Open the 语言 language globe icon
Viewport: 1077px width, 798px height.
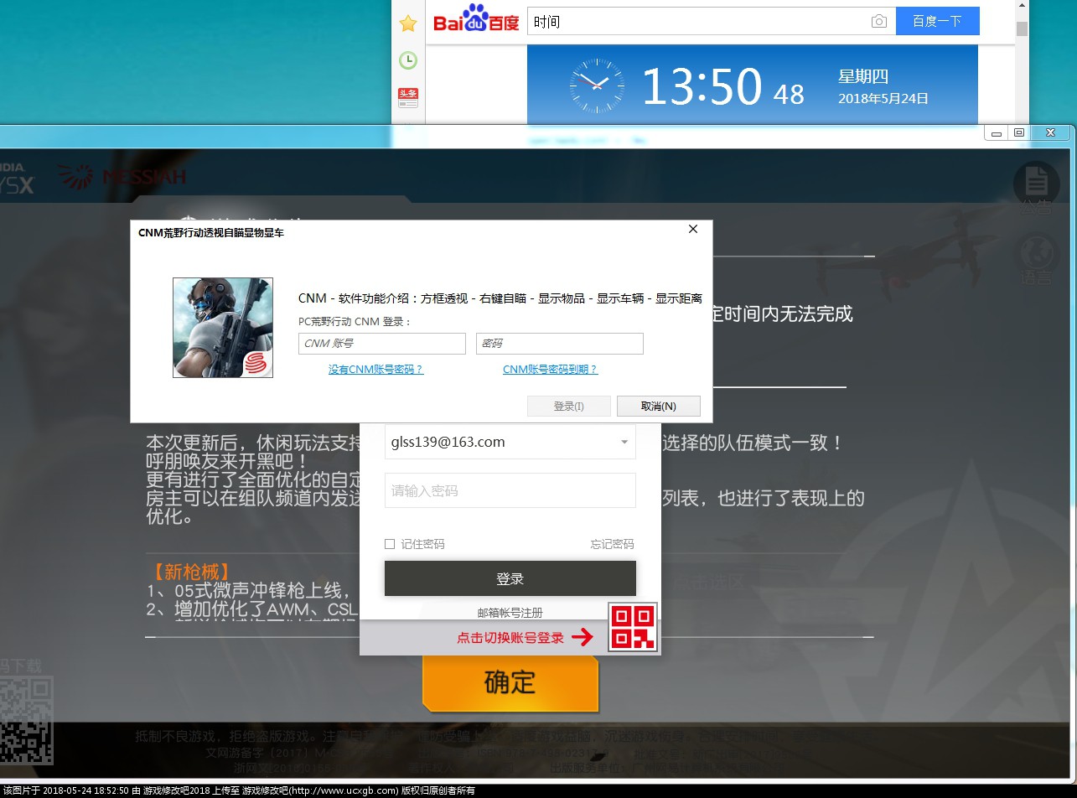1036,260
